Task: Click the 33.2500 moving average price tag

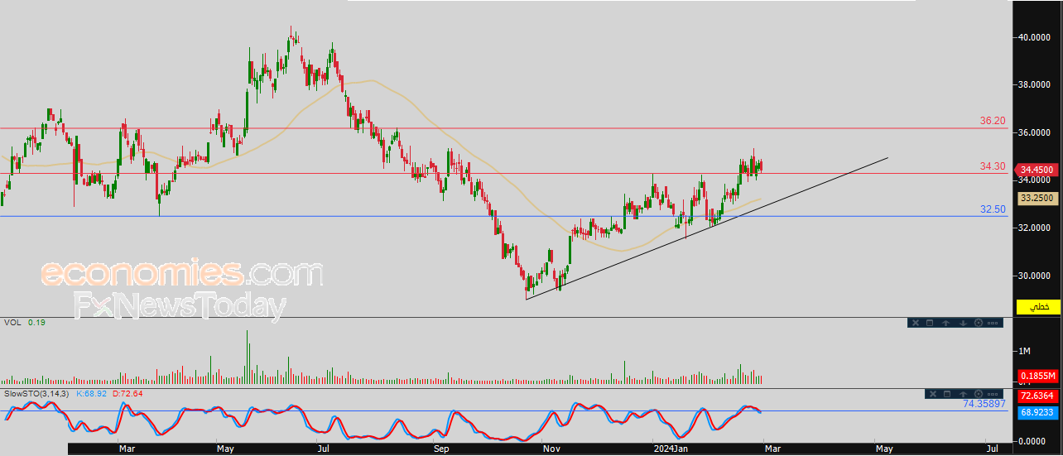Action: pos(1037,199)
